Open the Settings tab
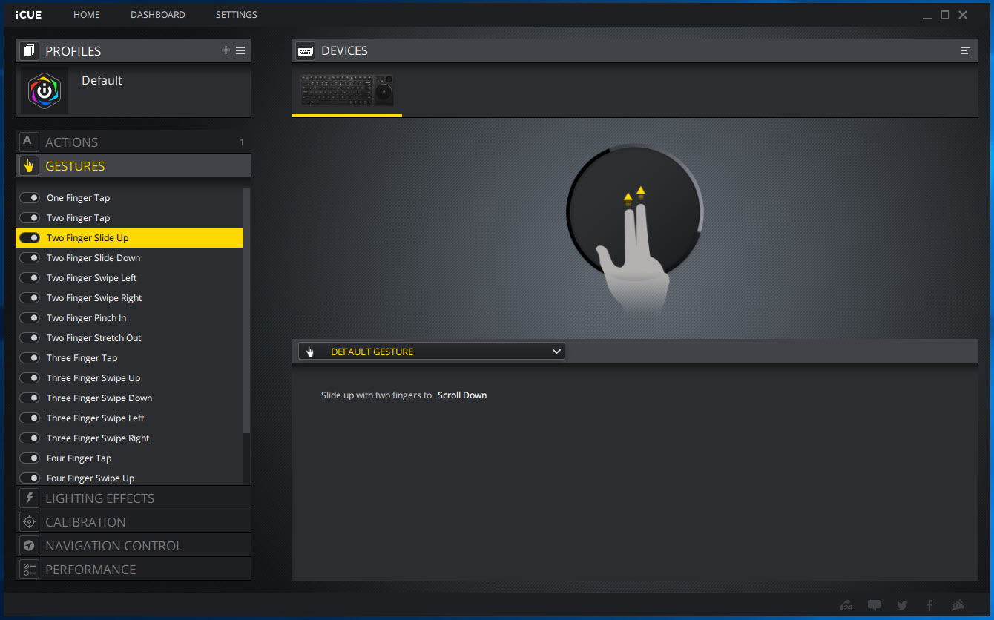 [237, 15]
